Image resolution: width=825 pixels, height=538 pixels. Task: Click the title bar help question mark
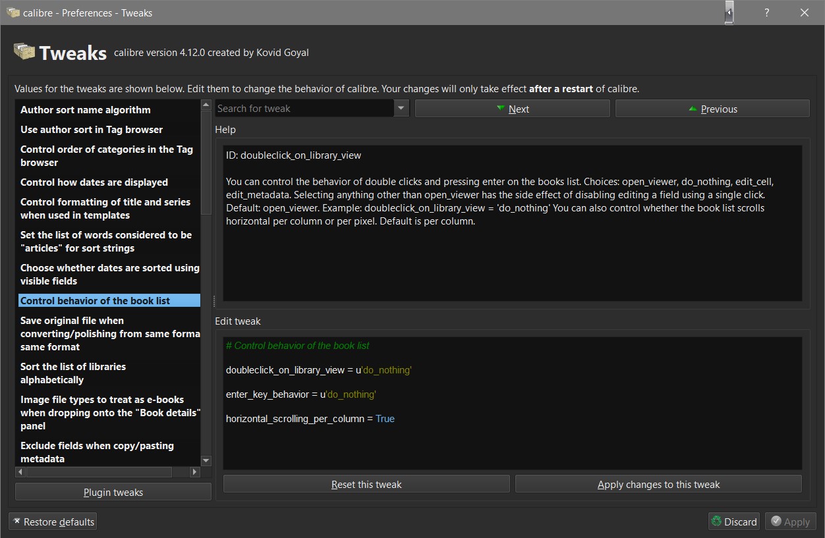point(766,13)
